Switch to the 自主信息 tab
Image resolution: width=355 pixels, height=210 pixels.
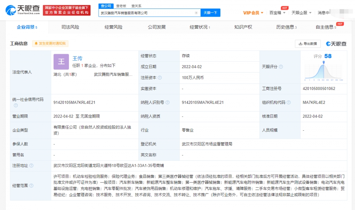click(x=326, y=27)
